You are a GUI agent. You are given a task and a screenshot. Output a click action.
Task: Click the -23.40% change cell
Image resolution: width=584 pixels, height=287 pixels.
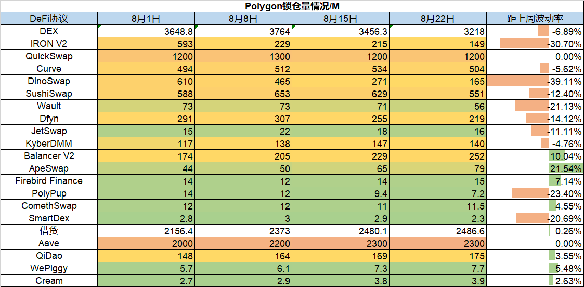535,193
